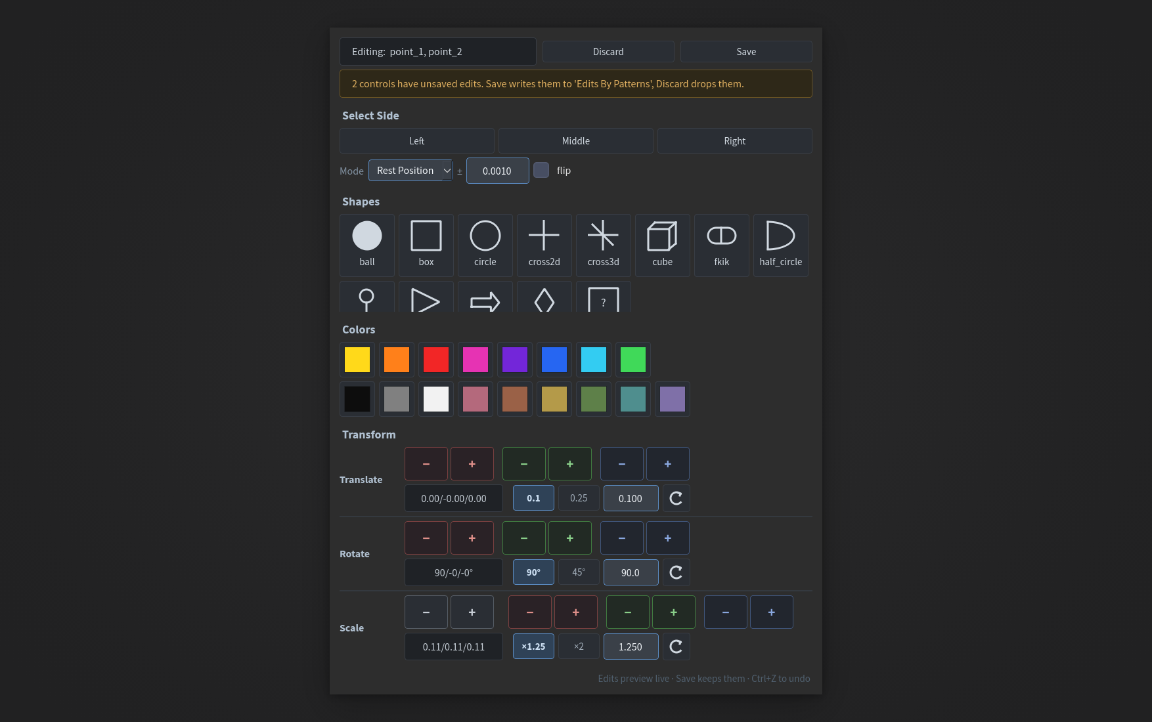Pick the cross3d shape
The width and height of the screenshot is (1152, 722).
[x=604, y=245]
